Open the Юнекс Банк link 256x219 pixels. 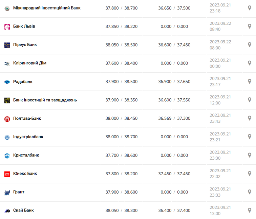click(25, 174)
